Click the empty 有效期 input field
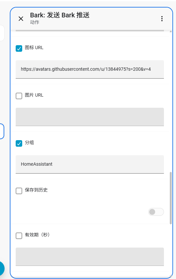The height and width of the screenshot is (279, 176). 90,257
